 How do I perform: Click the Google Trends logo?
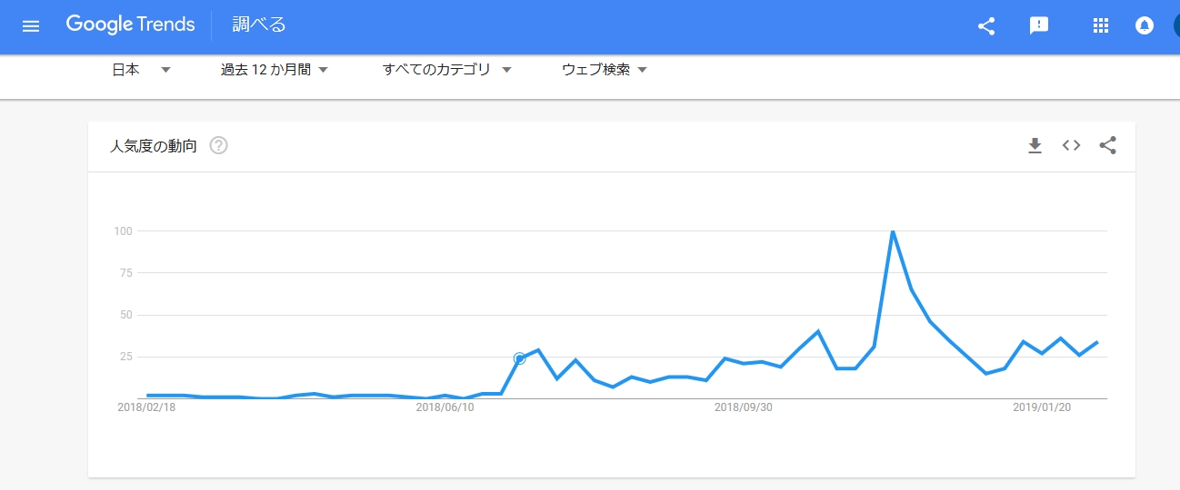(130, 24)
